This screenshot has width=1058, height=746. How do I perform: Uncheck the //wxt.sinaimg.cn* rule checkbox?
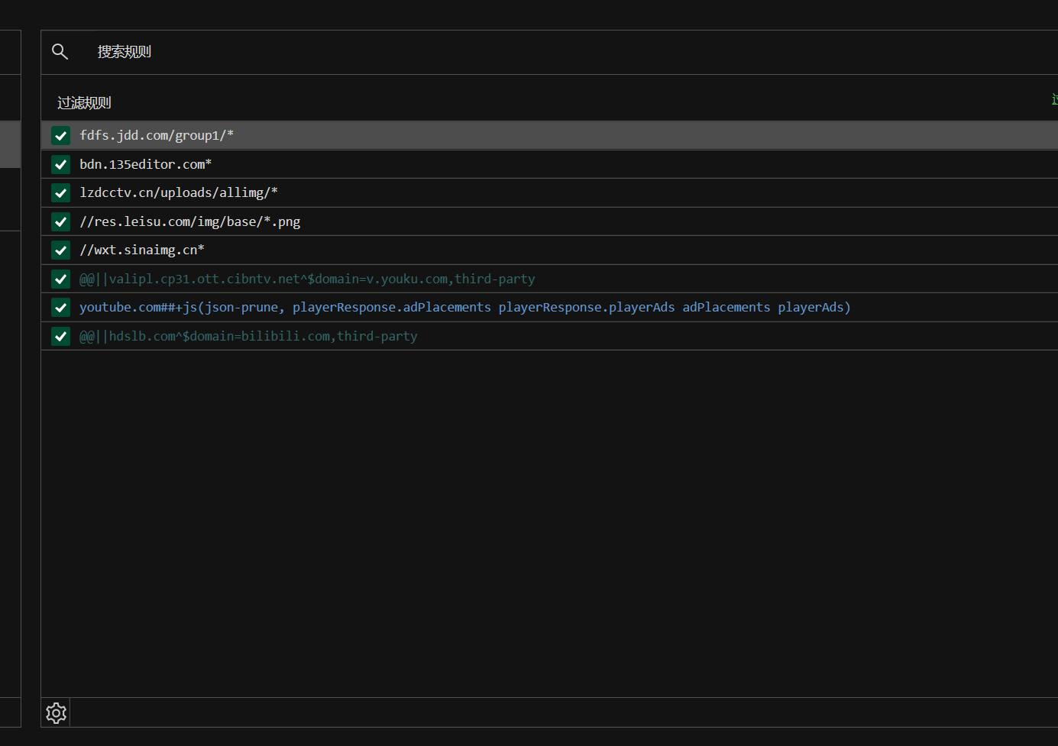tap(61, 250)
